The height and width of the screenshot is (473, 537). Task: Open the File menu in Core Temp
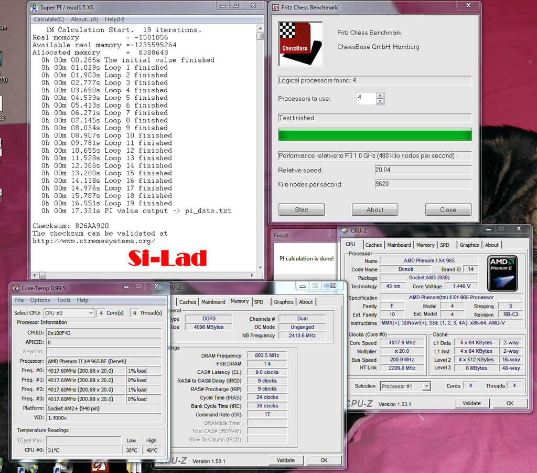coord(19,300)
